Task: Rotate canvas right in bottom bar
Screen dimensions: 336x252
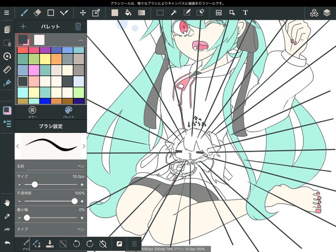Action: [90, 244]
